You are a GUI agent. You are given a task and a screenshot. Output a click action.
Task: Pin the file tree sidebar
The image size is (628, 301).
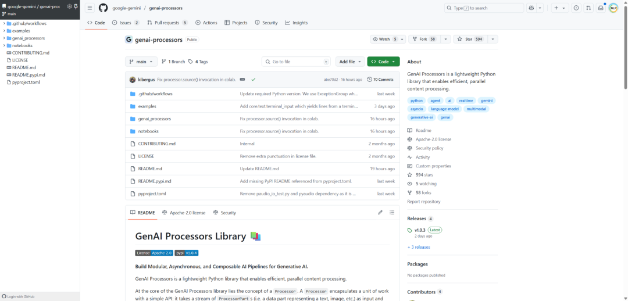point(75,6)
